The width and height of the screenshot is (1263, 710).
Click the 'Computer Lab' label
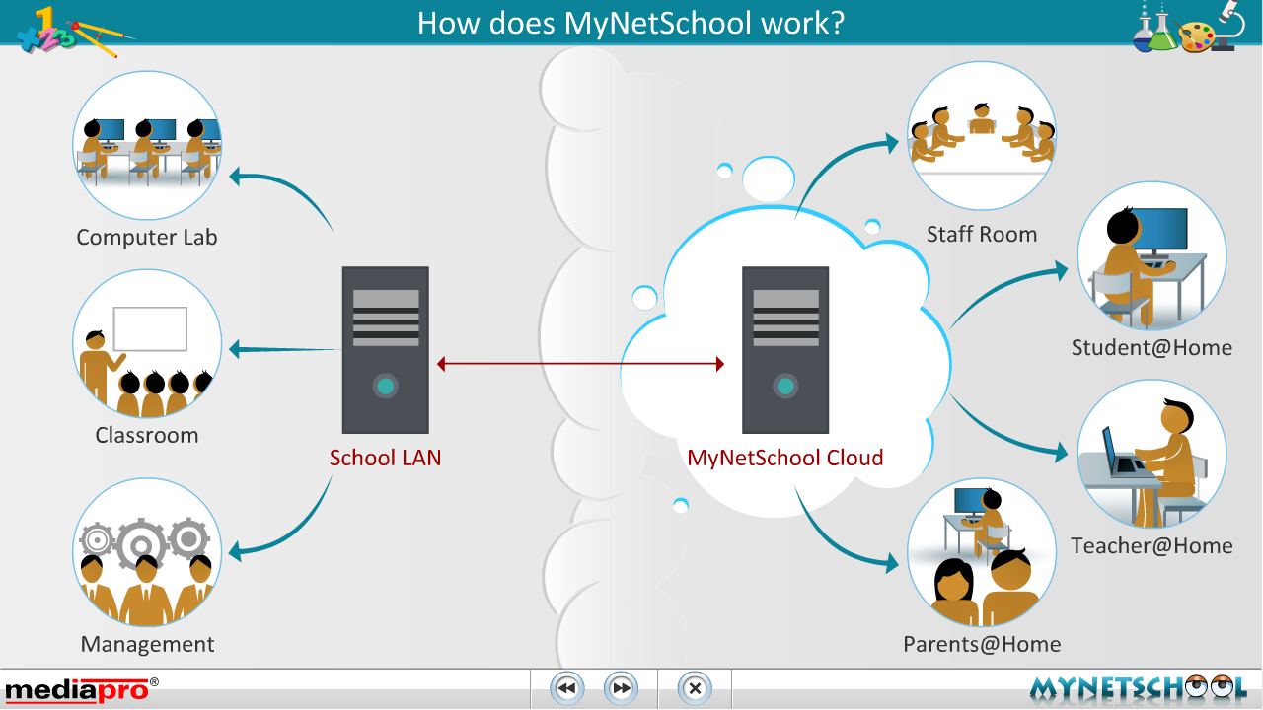coord(147,238)
